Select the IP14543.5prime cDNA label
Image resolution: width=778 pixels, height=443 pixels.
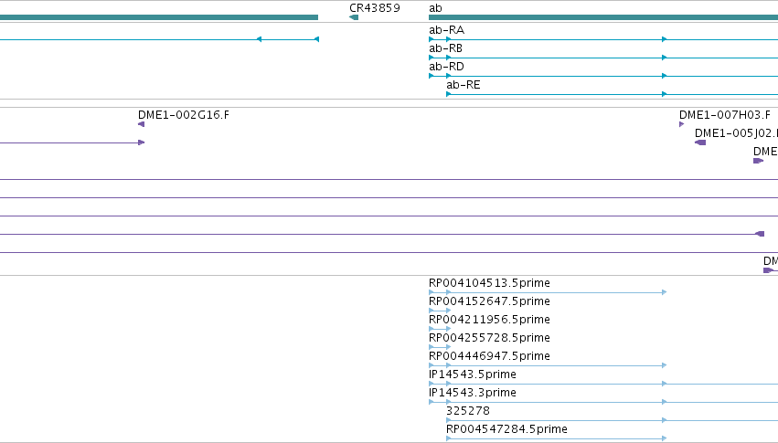pyautogui.click(x=473, y=374)
